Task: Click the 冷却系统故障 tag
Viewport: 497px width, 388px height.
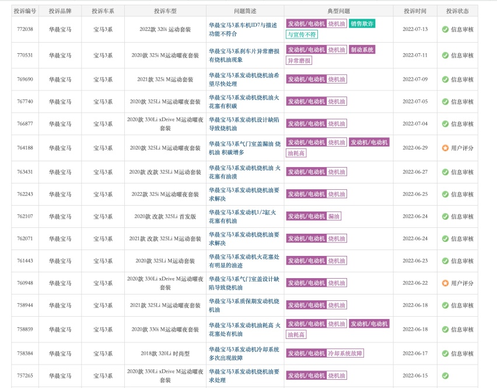Action: coord(345,354)
